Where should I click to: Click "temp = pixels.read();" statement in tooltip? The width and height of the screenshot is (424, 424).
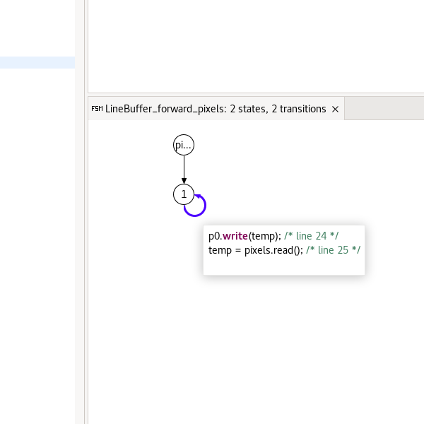click(x=256, y=250)
